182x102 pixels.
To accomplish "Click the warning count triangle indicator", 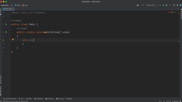I will click(173, 12).
